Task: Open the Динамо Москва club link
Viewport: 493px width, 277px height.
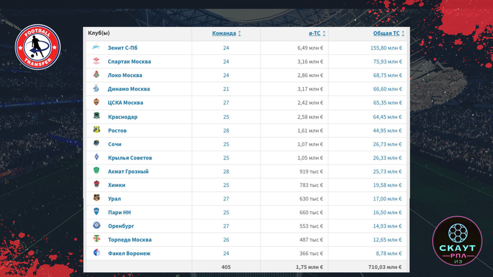Action: pos(129,89)
